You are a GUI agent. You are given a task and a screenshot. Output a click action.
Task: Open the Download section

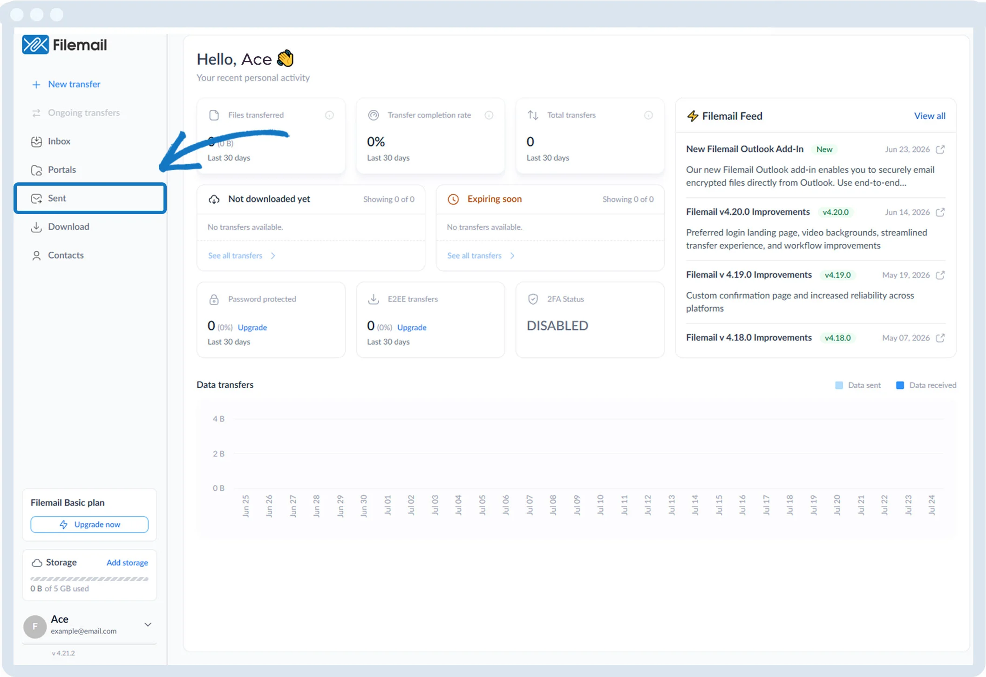(68, 227)
